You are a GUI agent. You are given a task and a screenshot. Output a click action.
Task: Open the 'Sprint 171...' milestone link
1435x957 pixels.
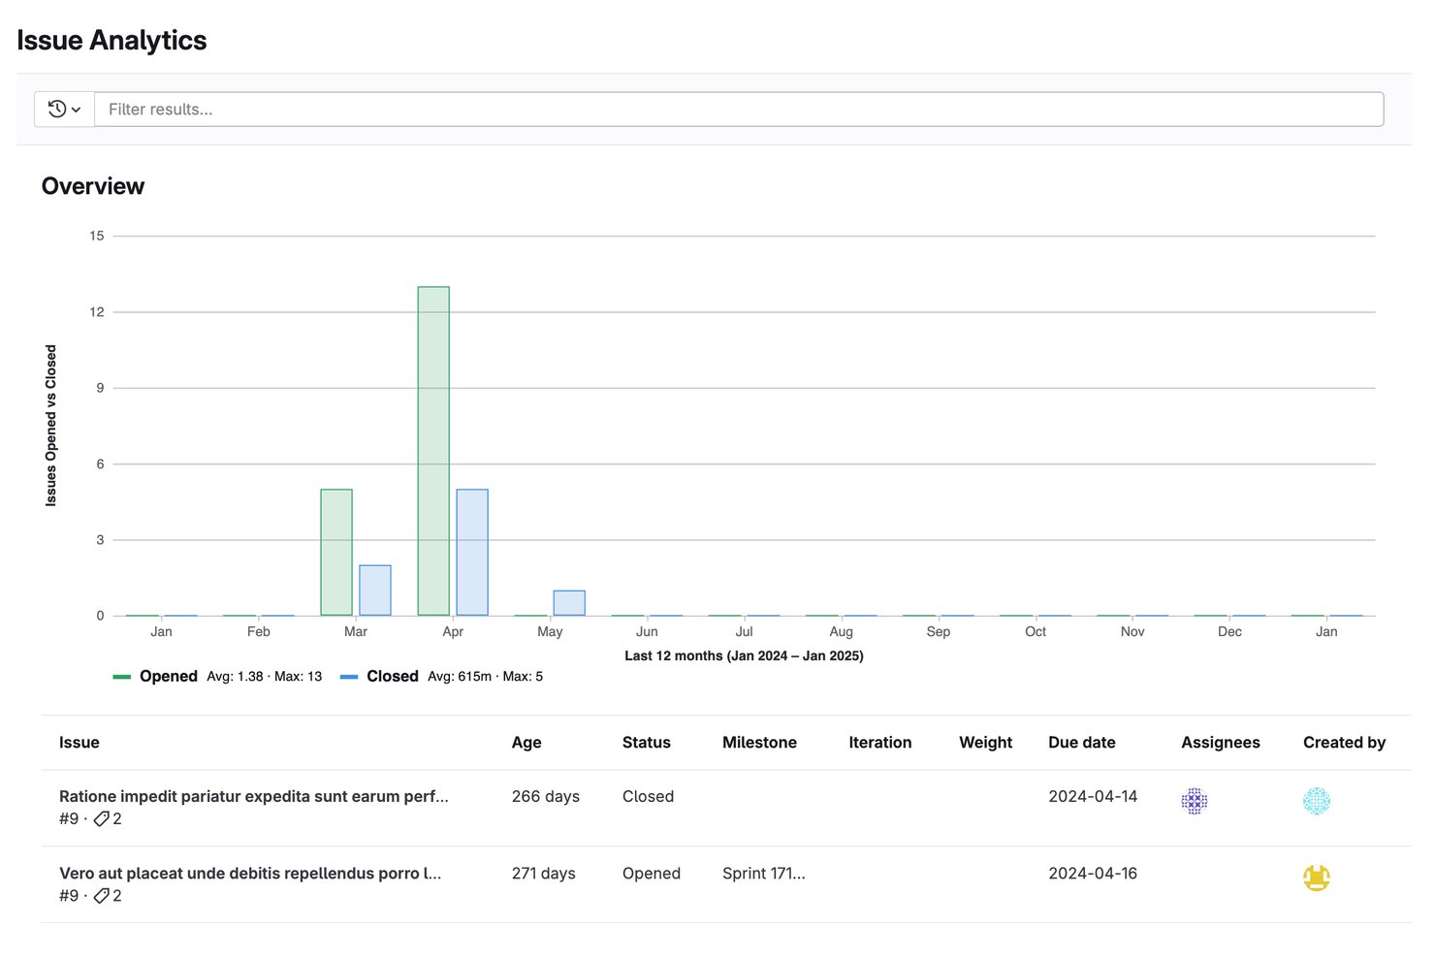tap(764, 874)
